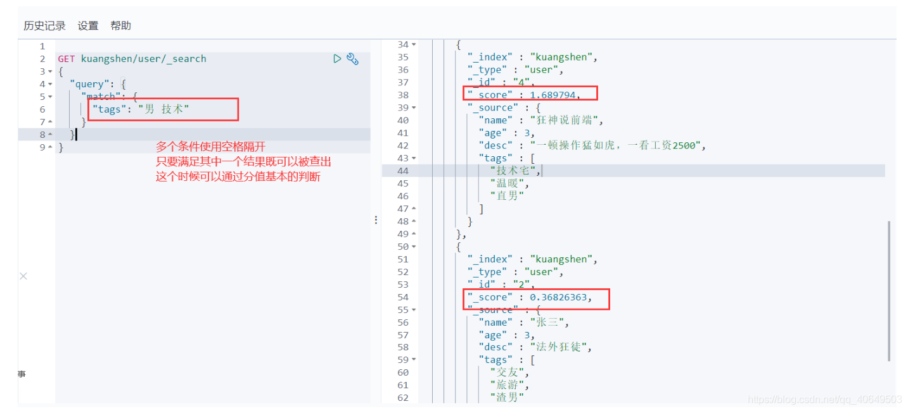
Task: Click the "tags": "男 技术" query line
Action: tap(141, 109)
